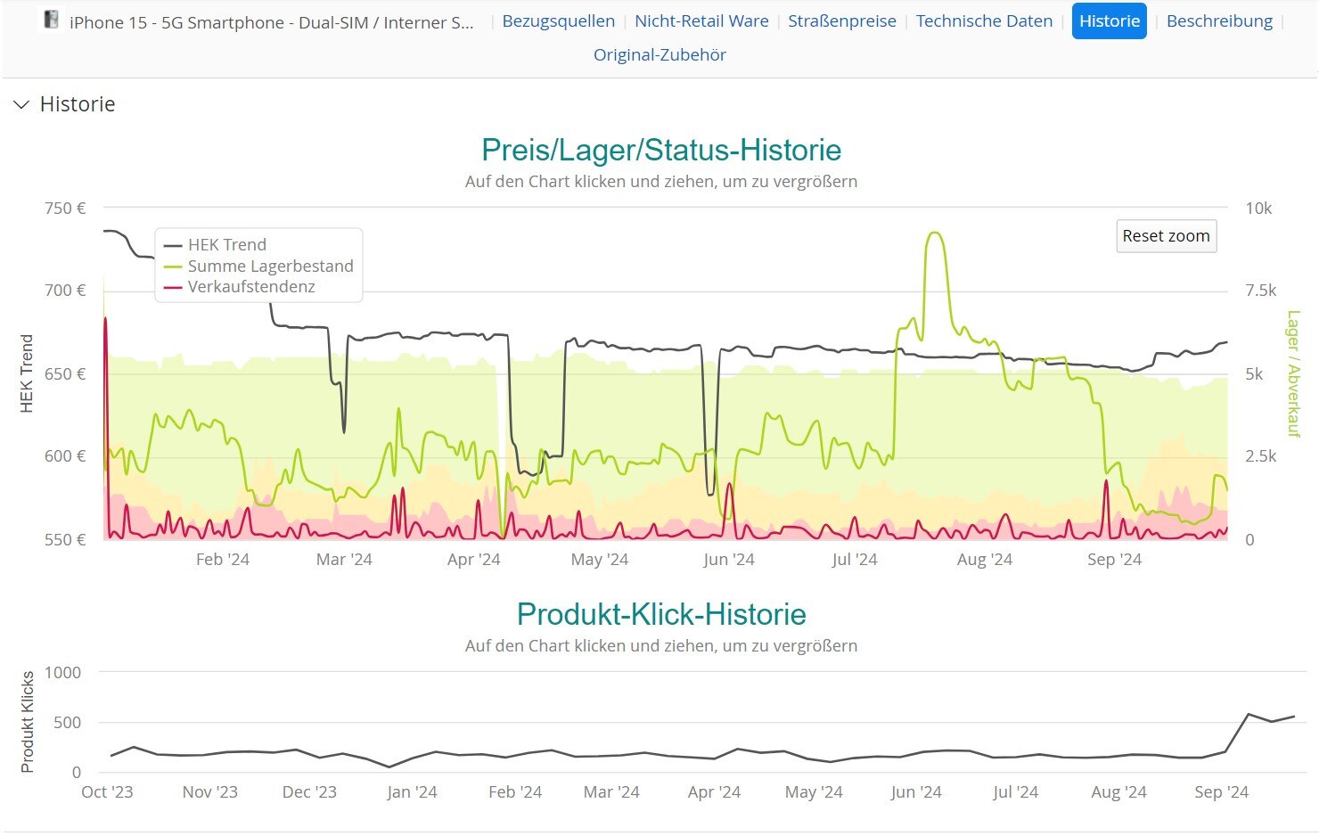Open the Beschreibung tab
This screenshot has height=836, width=1319.
[1219, 20]
